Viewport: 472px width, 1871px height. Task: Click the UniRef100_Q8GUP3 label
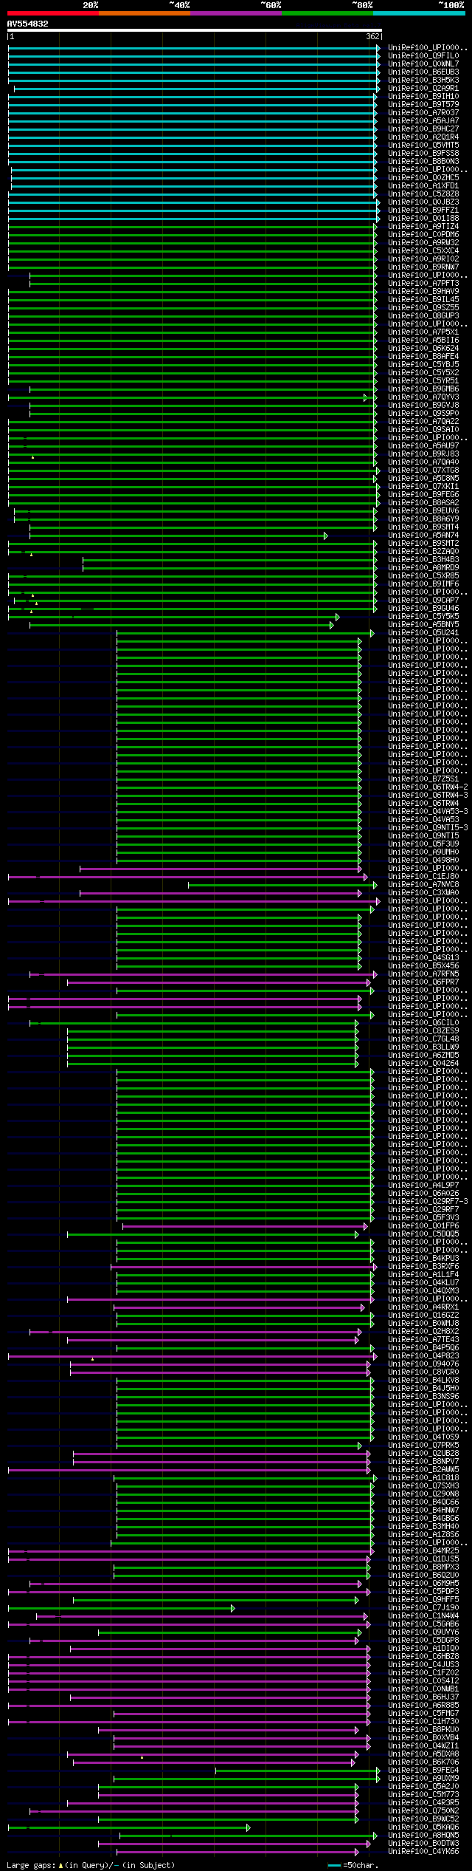423,315
